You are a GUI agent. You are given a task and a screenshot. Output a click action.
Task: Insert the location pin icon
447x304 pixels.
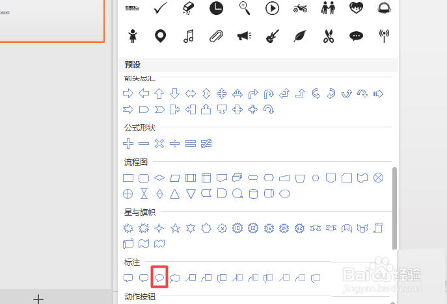[160, 36]
